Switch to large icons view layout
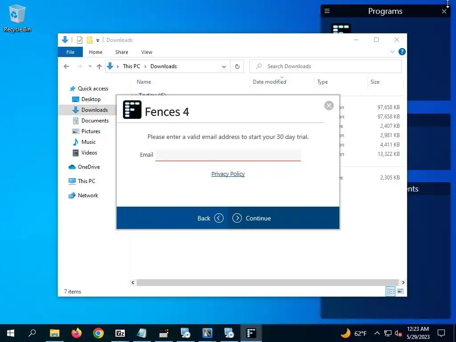456x342 pixels. [x=400, y=291]
